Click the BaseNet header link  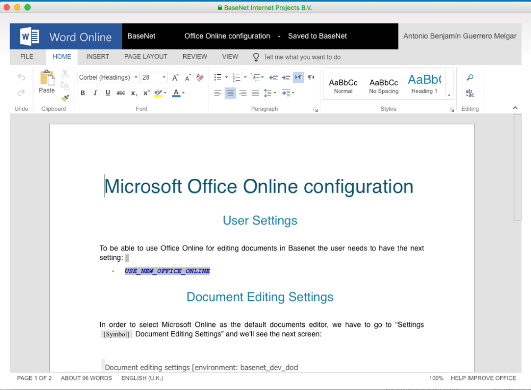[141, 36]
